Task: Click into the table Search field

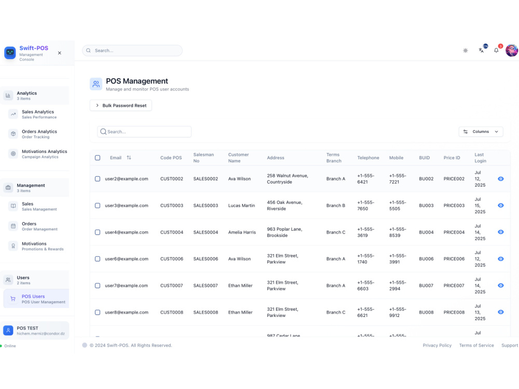Action: pyautogui.click(x=144, y=132)
